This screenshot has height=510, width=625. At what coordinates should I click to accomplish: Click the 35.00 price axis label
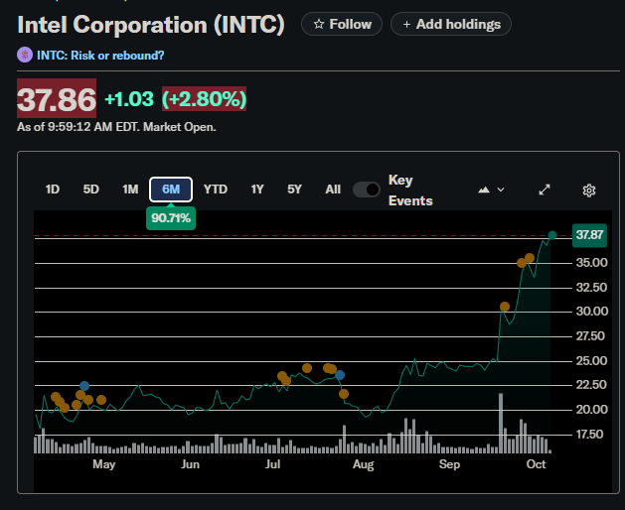click(592, 263)
